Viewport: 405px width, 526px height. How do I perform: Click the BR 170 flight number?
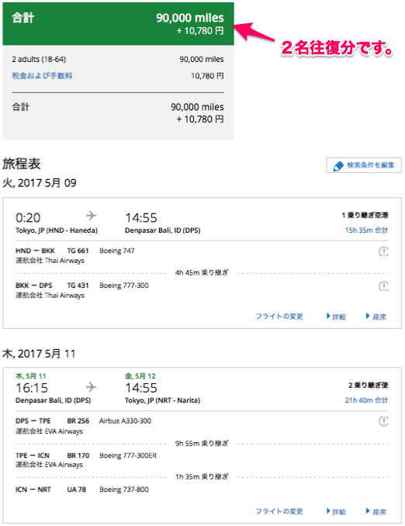(78, 455)
